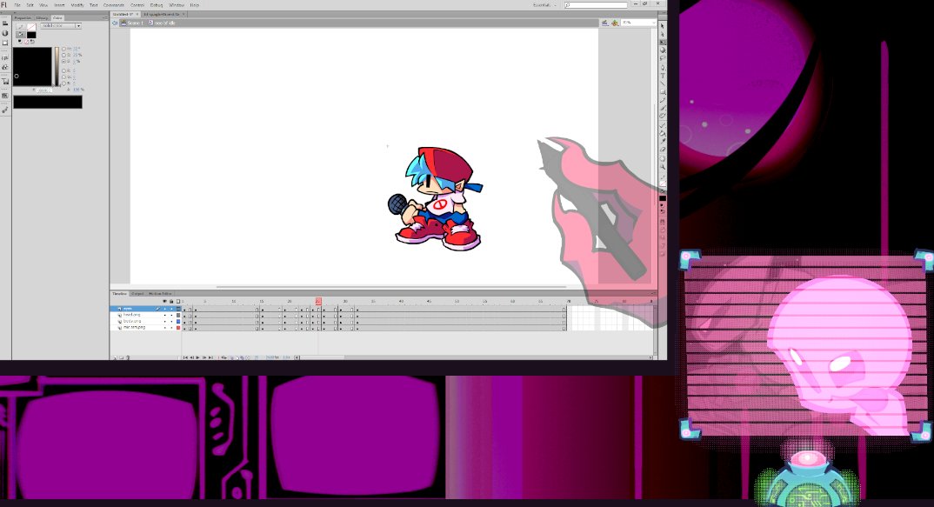Click the fill color bucket icon in Color panel
Viewport: 934px width, 507px height.
21,35
